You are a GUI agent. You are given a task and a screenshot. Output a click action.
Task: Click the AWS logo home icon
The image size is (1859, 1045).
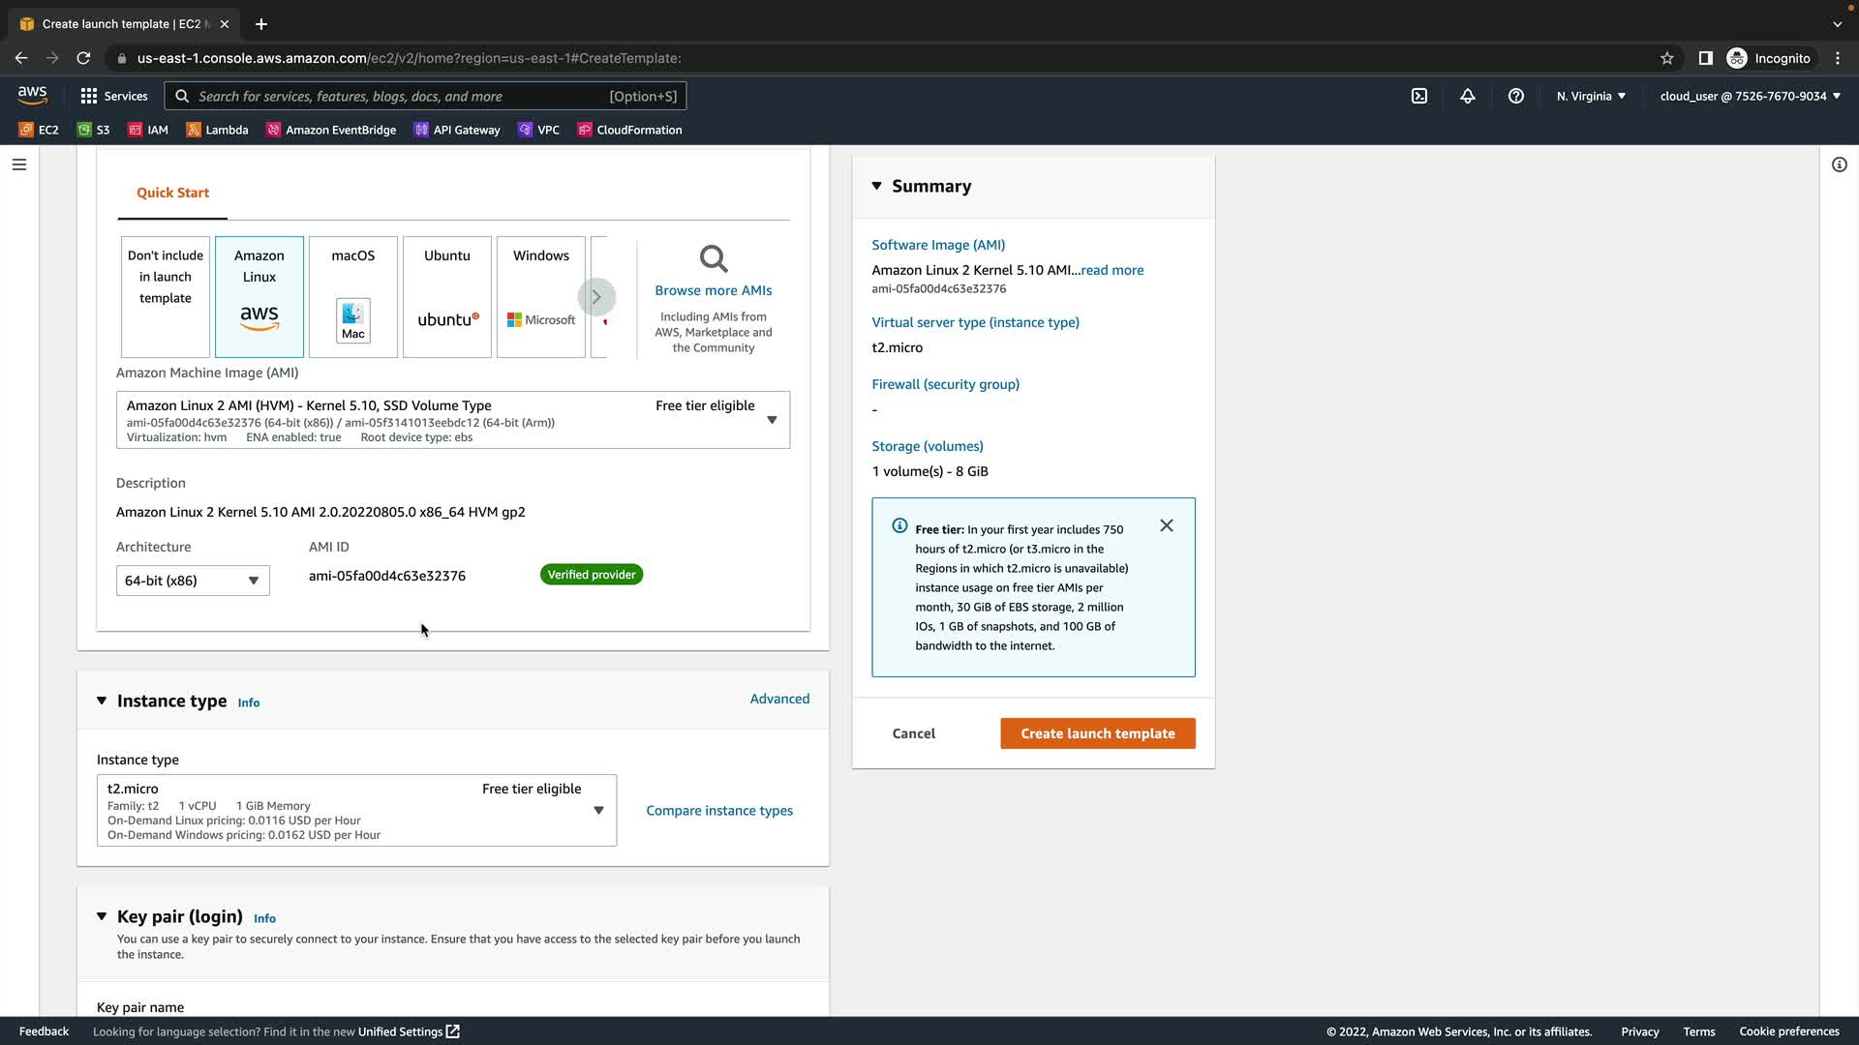[x=32, y=95]
